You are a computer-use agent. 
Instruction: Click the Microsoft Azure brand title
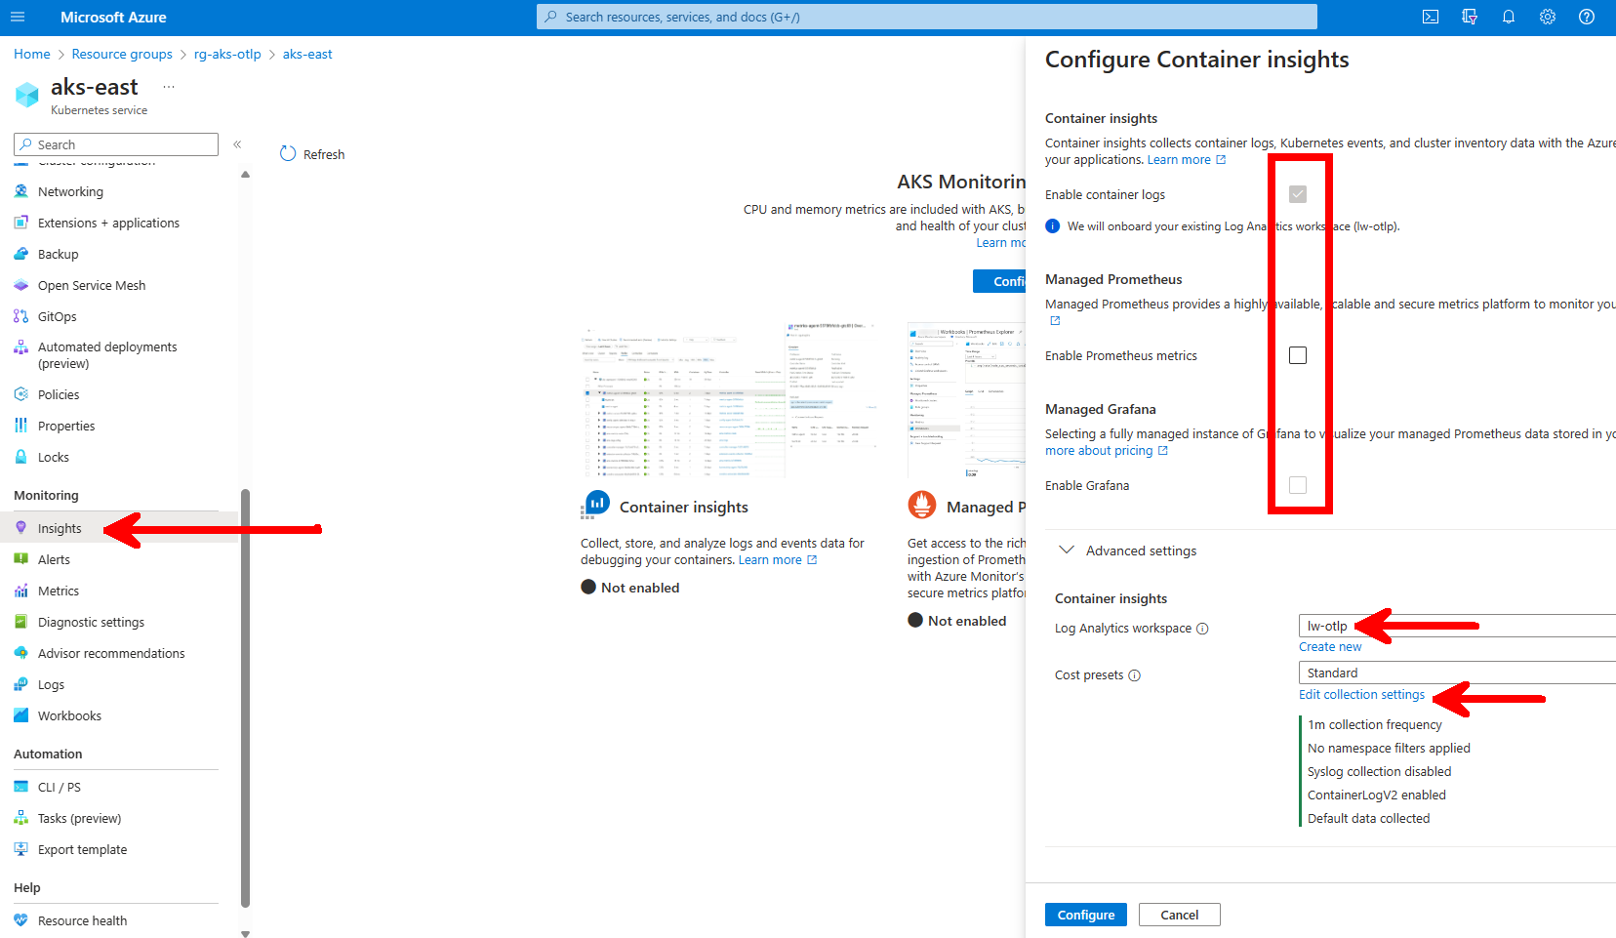tap(113, 17)
